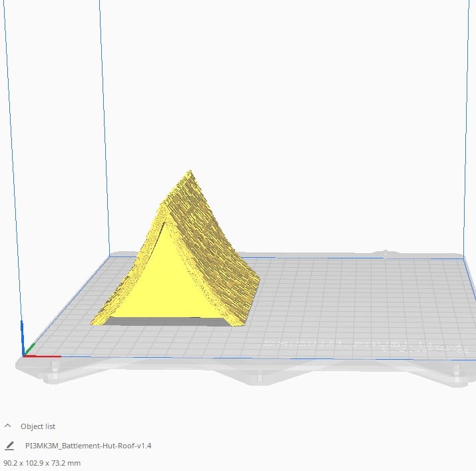This screenshot has height=471, width=476.
Task: Click the build volume's back-left vertical blue edge
Action: 105,133
